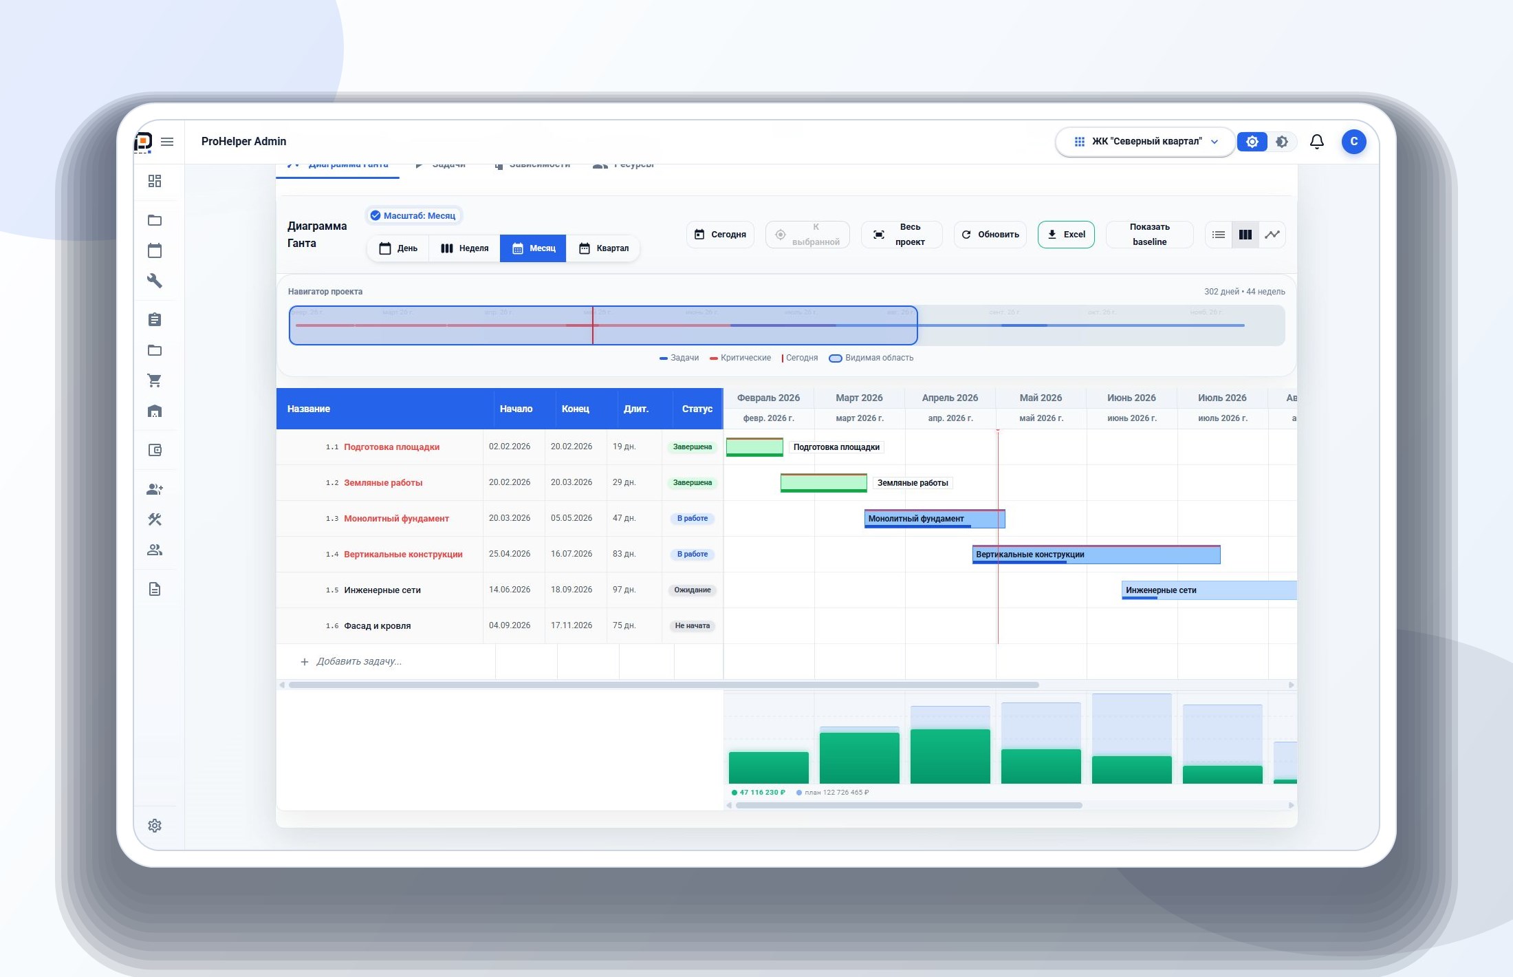Switch to the line chart view icon

pos(1272,235)
